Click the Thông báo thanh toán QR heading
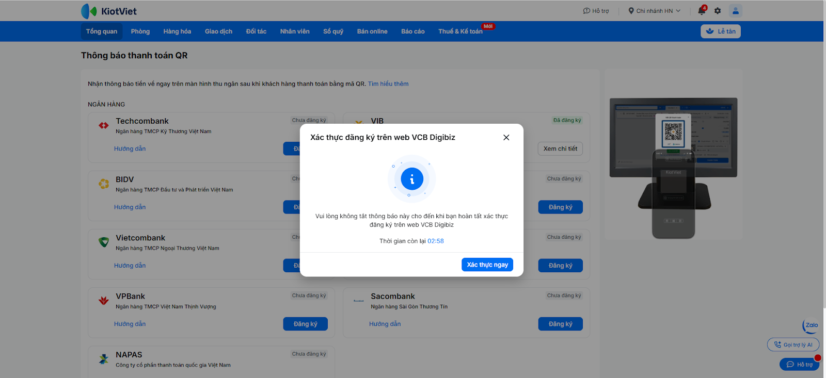826x378 pixels. click(x=134, y=55)
